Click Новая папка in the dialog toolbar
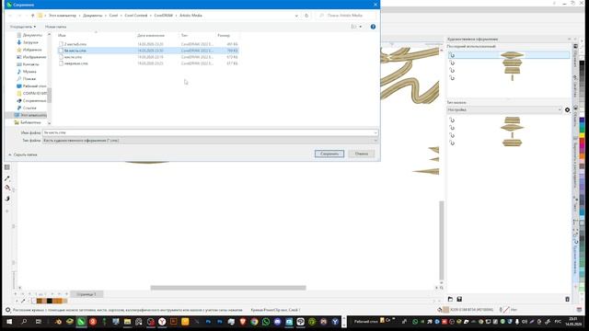This screenshot has height=331, width=589. click(x=55, y=27)
